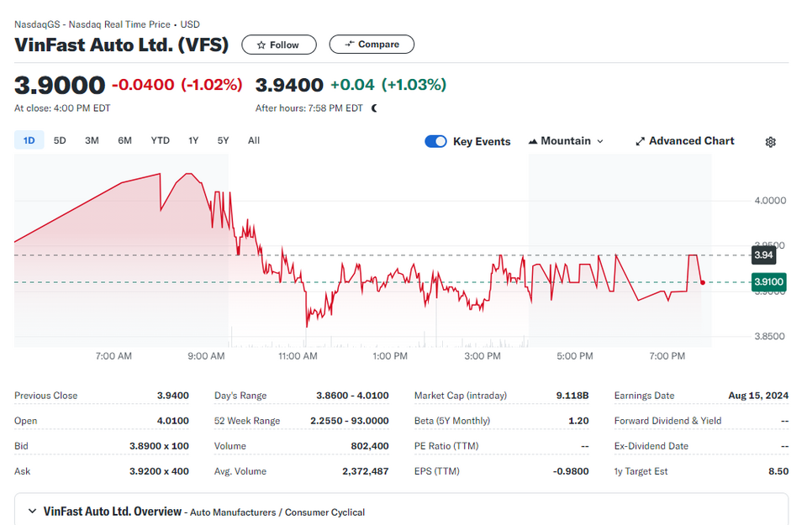Click the chart settings gear icon
This screenshot has width=807, height=525.
pos(770,142)
